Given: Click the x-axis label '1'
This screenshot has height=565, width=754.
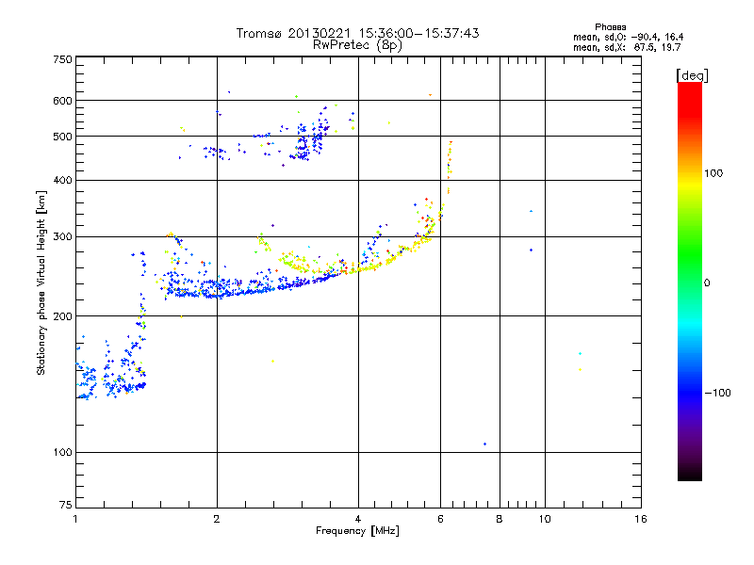Looking at the screenshot, I should 75,519.
